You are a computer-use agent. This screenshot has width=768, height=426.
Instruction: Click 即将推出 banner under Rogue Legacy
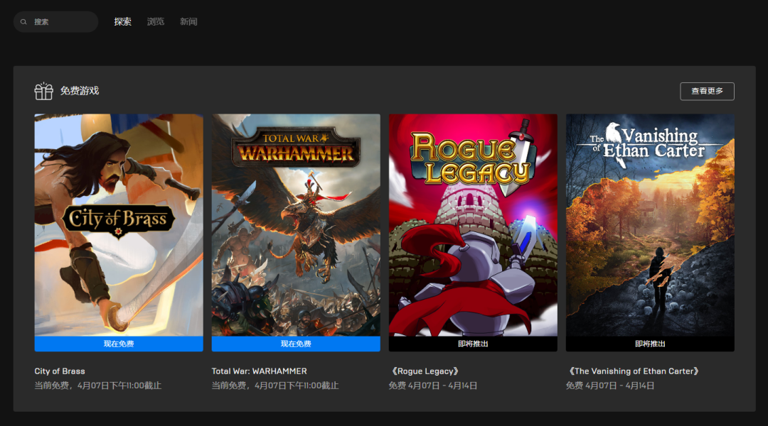473,344
